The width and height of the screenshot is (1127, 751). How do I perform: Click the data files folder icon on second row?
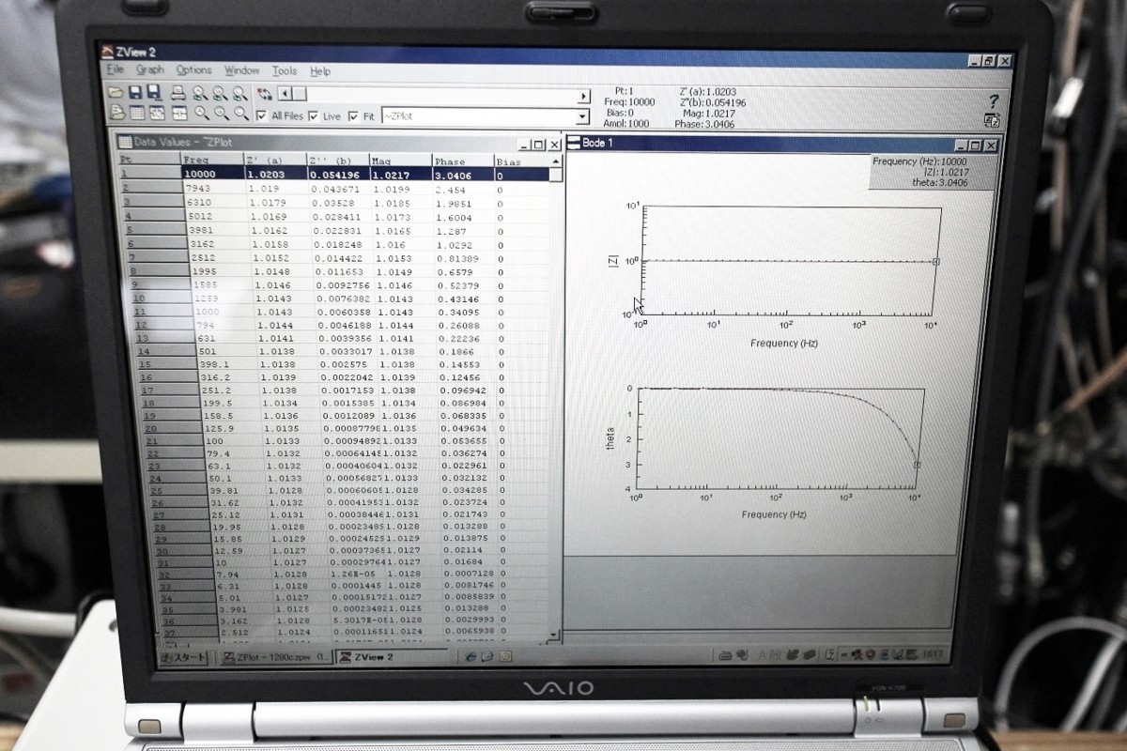[117, 113]
